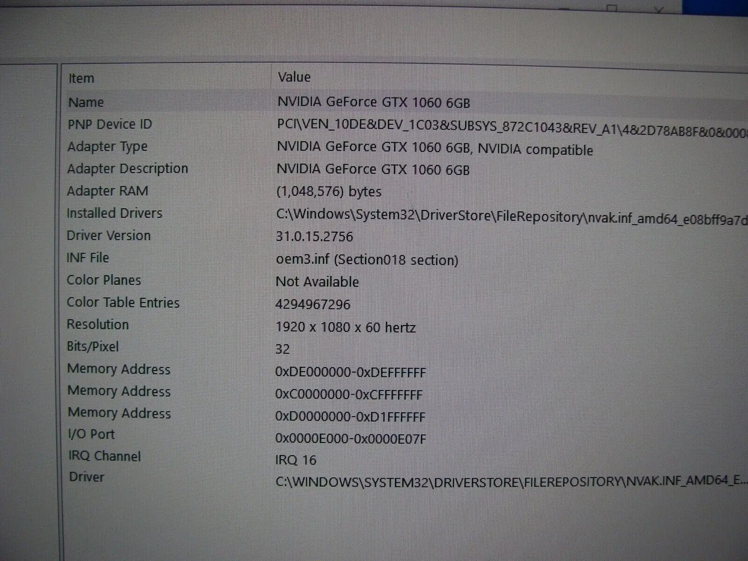This screenshot has height=561, width=748.
Task: Select the Color Table Entries label
Action: [x=123, y=302]
